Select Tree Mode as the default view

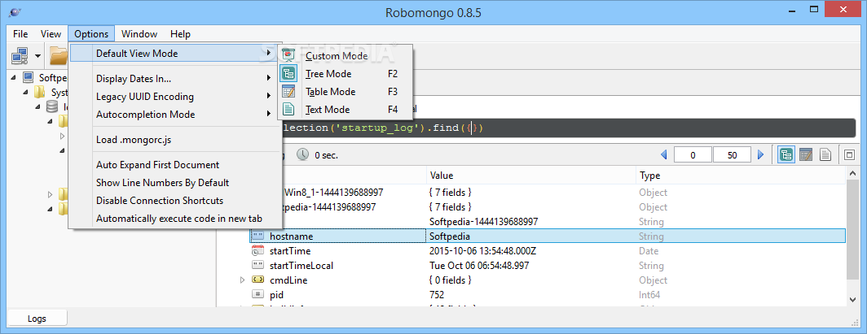click(x=345, y=73)
